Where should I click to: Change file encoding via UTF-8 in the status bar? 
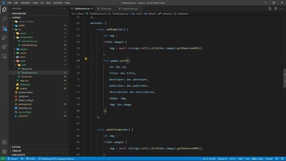point(232,159)
